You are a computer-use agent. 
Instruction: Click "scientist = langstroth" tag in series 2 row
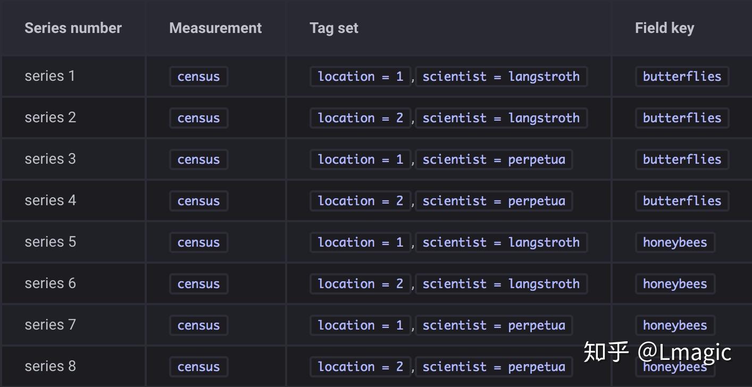(500, 118)
